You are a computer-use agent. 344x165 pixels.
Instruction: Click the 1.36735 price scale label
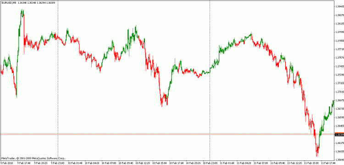coord(339,109)
